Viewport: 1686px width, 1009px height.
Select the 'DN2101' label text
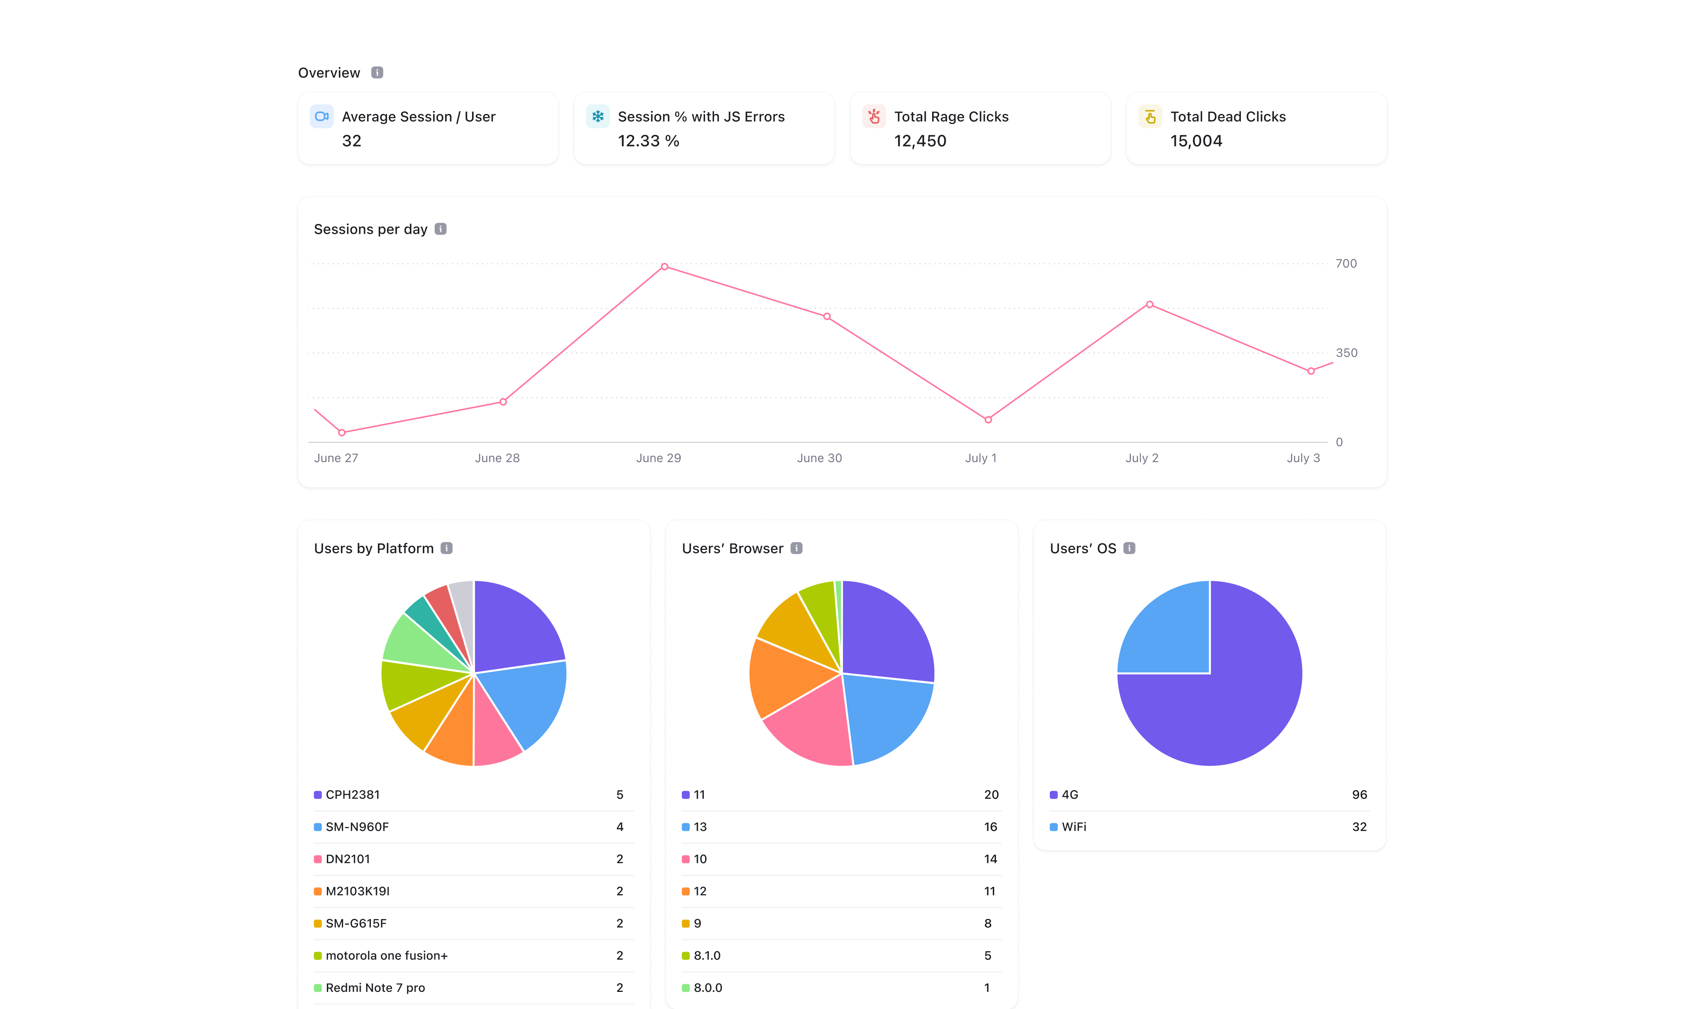348,860
